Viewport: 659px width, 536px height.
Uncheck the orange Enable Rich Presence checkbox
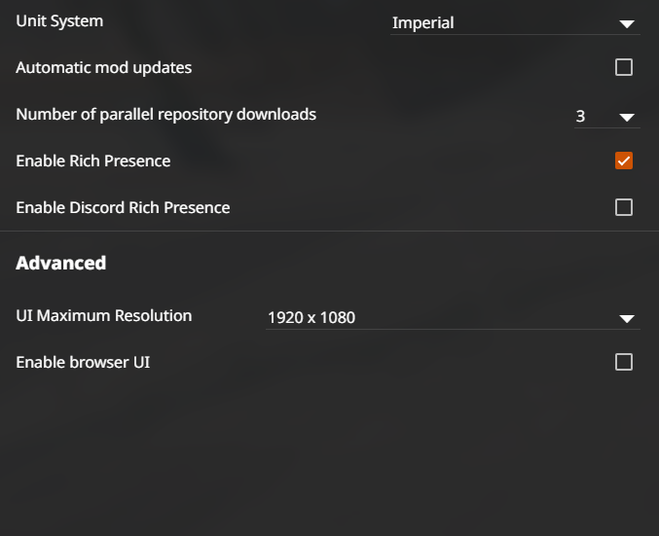[624, 161]
